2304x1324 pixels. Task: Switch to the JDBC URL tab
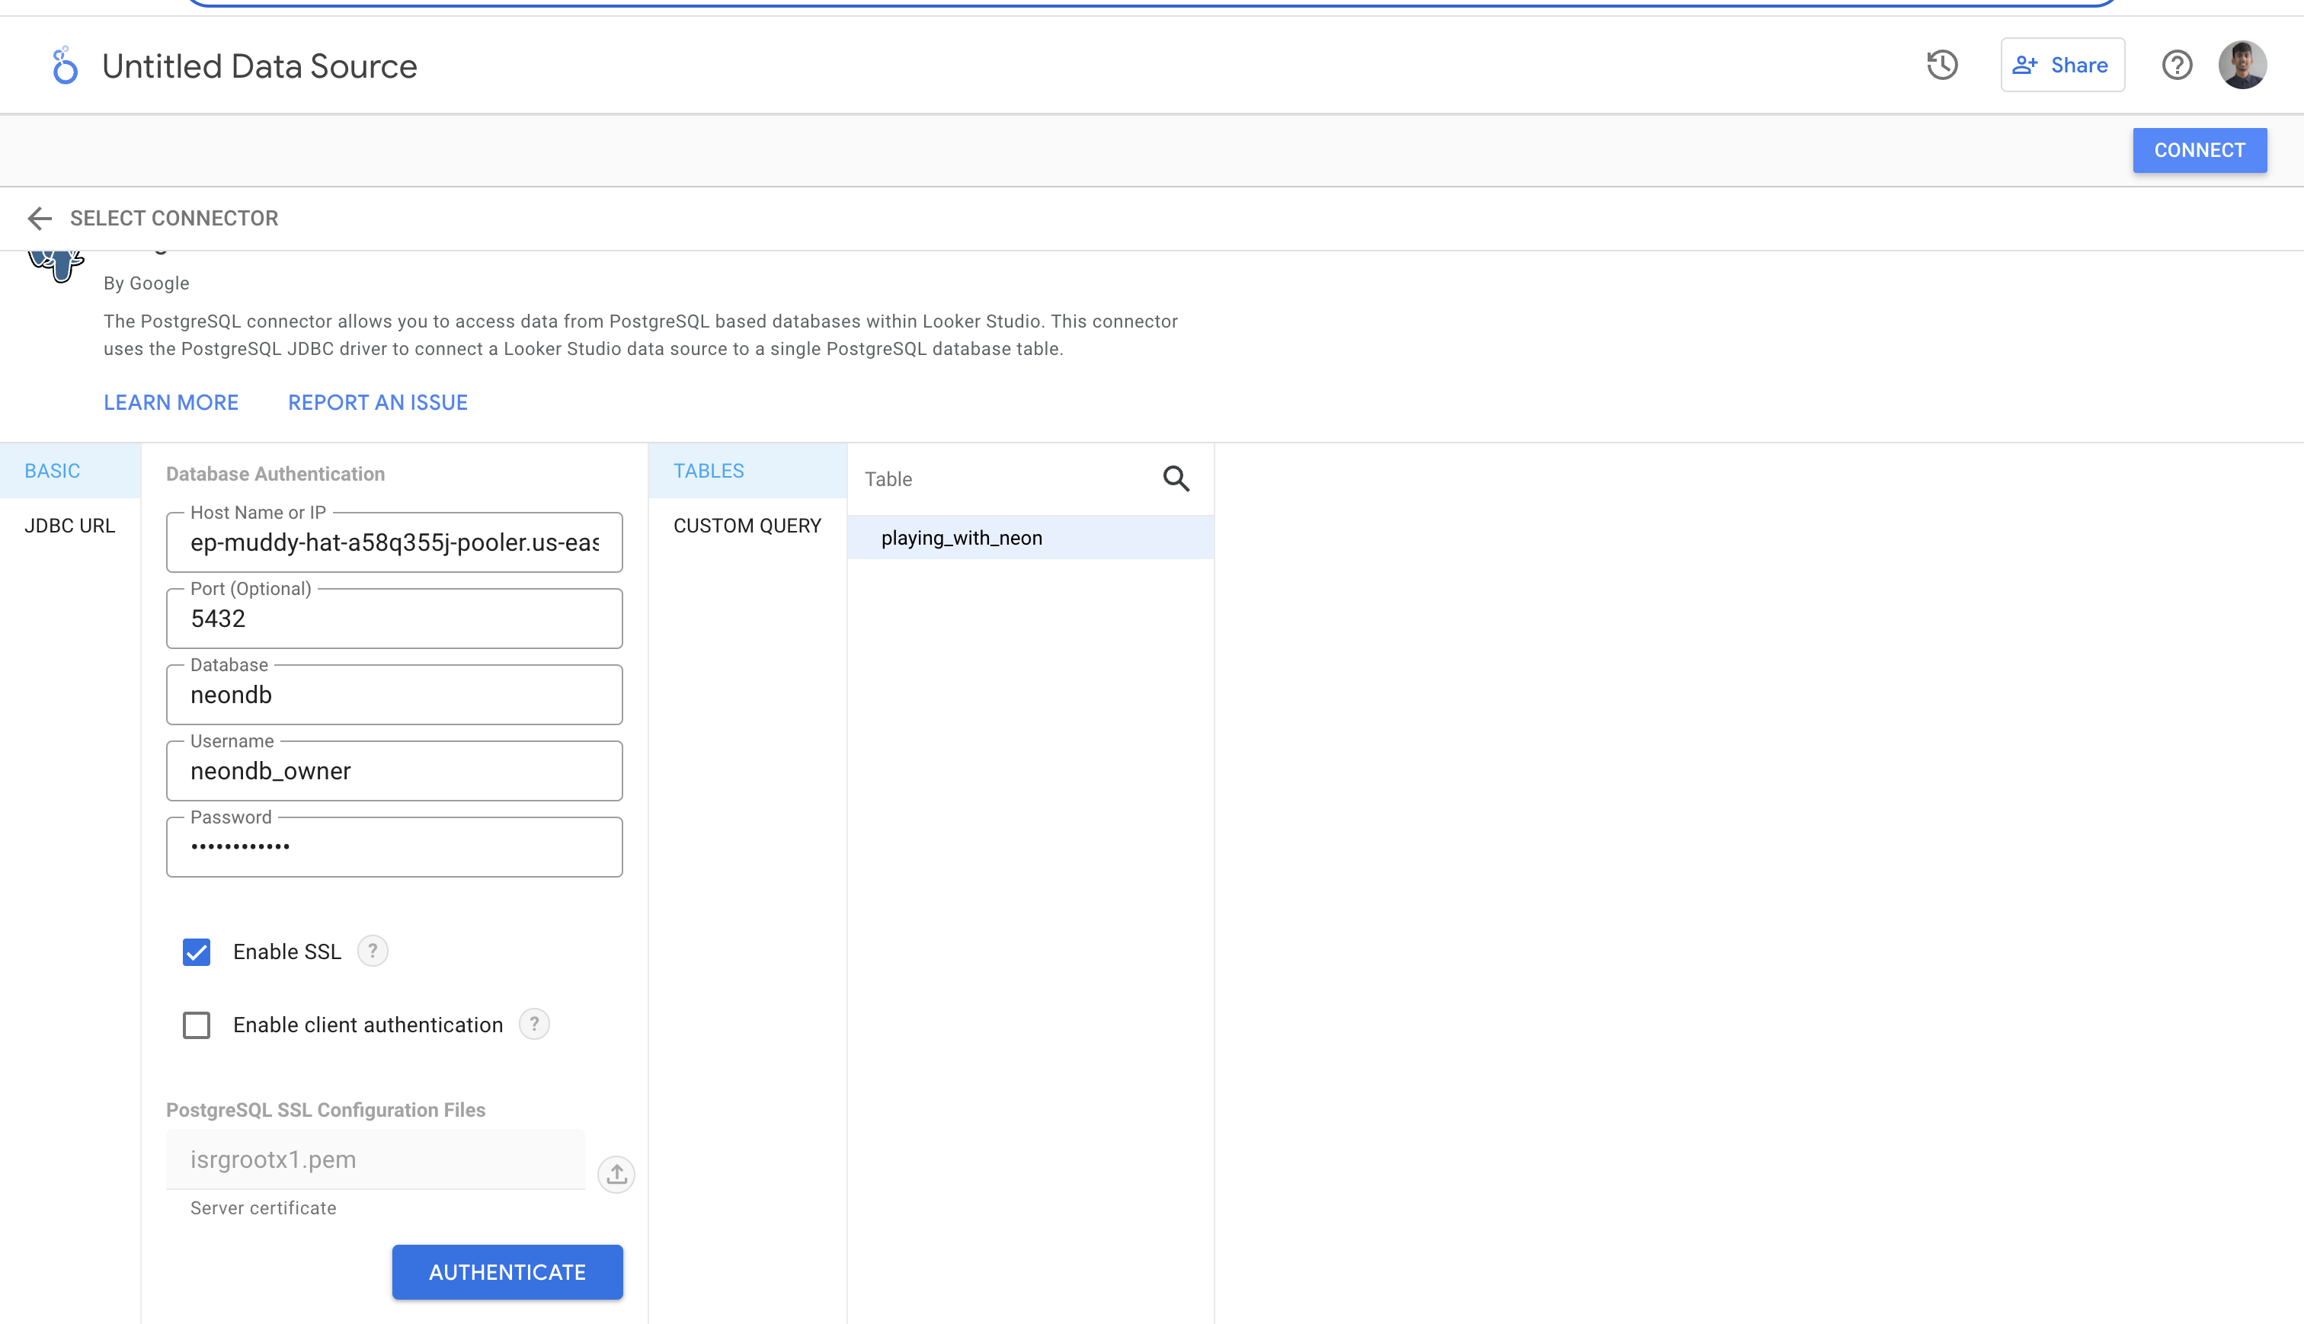[x=70, y=526]
